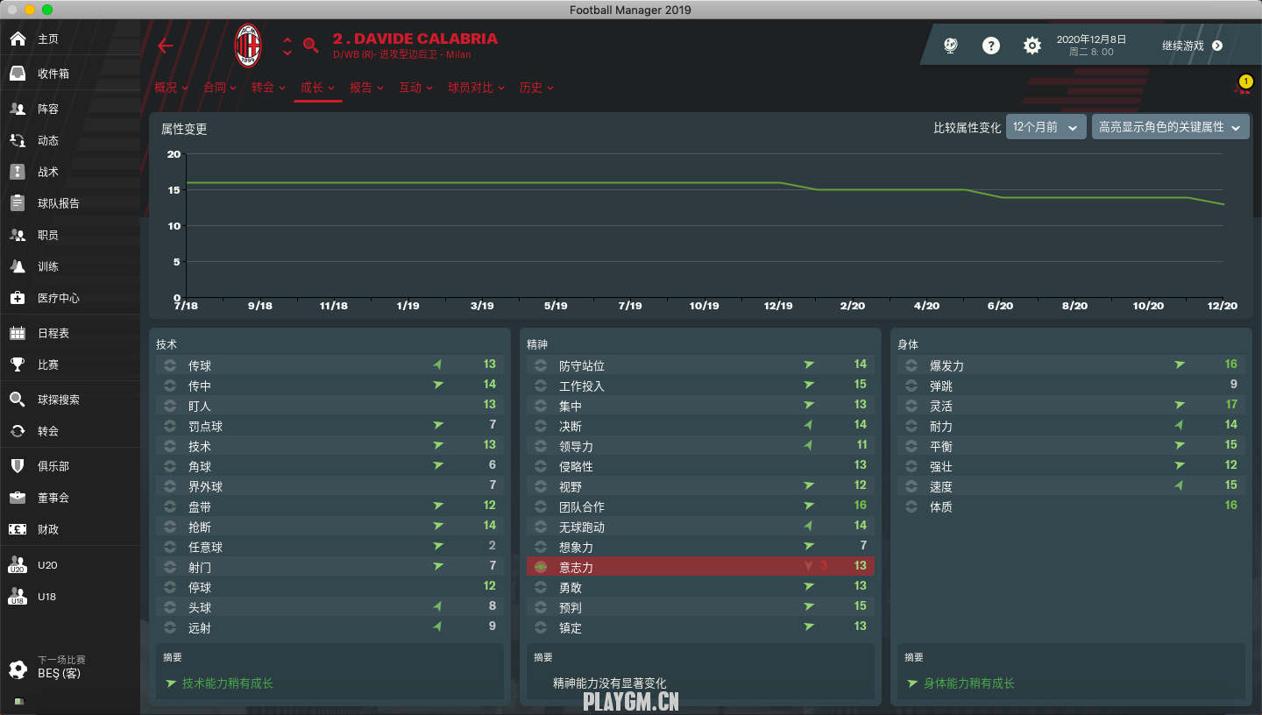Click 继续游戏 continue button
The height and width of the screenshot is (715, 1262).
coord(1191,46)
